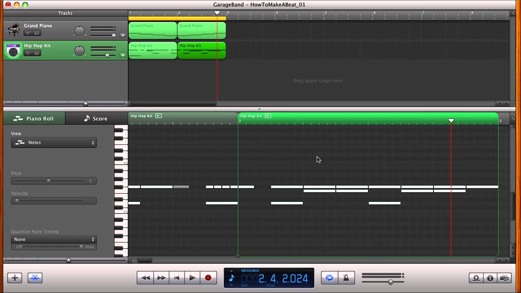Click the Grand Piano pan knob
Image resolution: width=521 pixels, height=293 pixels.
coord(79,31)
